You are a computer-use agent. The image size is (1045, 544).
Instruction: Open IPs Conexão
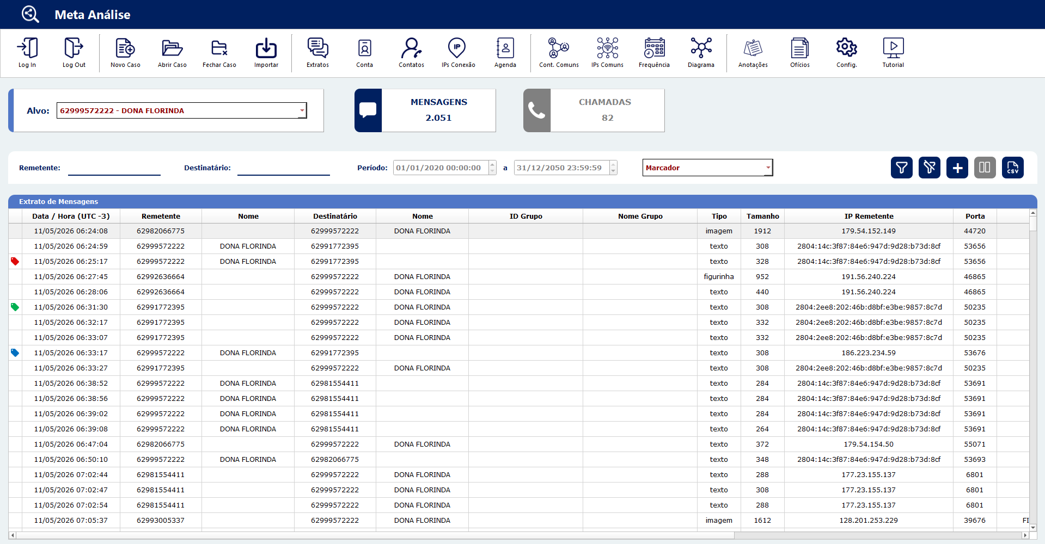coord(458,52)
